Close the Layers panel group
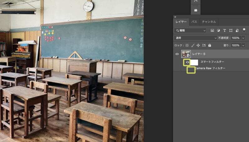The height and width of the screenshot is (142, 249). click(175, 17)
